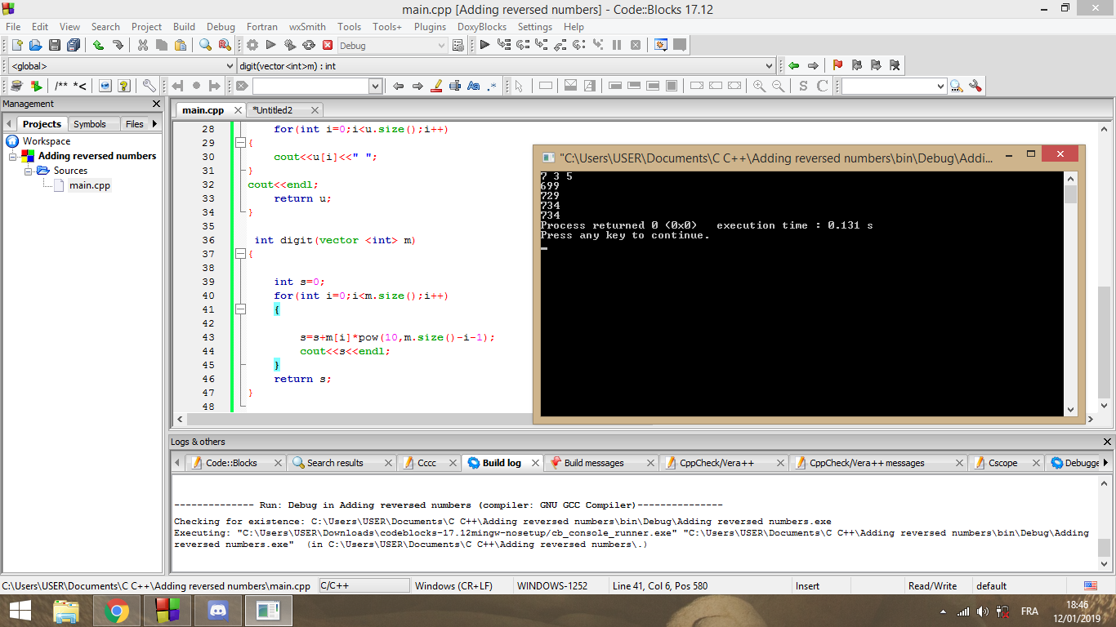Collapse the Sources folder node
1116x627 pixels.
click(x=28, y=171)
